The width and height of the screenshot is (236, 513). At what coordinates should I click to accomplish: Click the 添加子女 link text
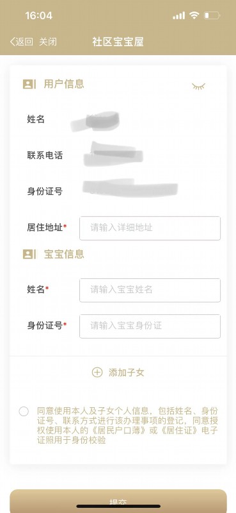coord(127,373)
